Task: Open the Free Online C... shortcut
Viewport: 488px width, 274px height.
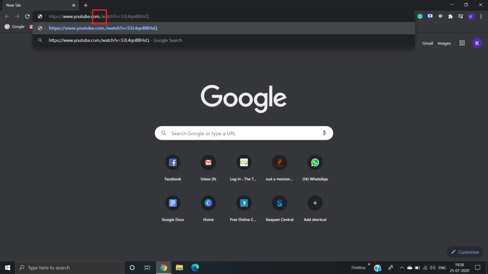Action: [x=244, y=208]
